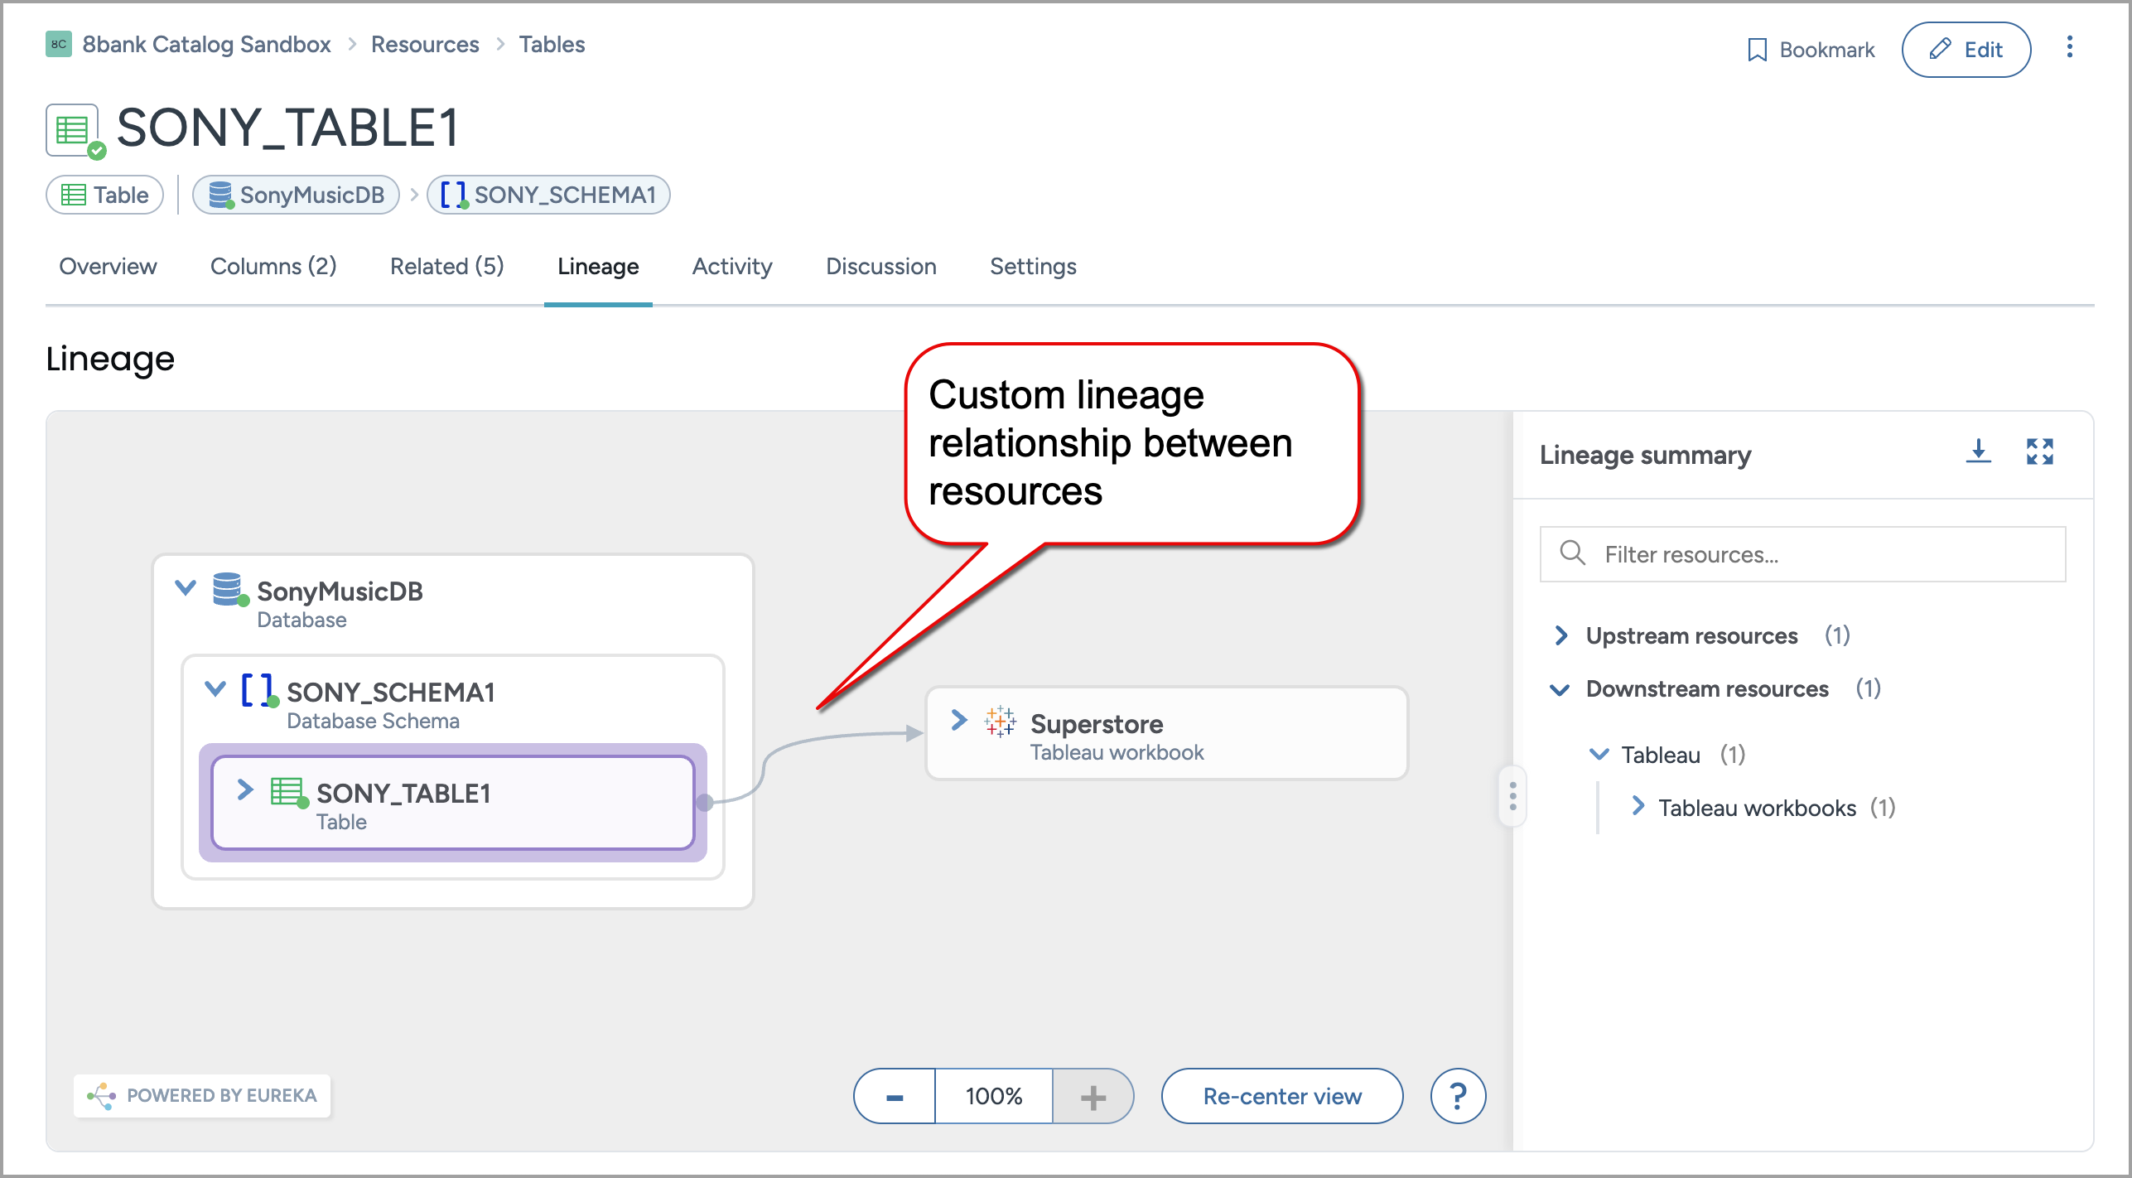Click the SONY_TABLE1 table icon in graph
Screen dimensions: 2132x1178
coord(288,793)
